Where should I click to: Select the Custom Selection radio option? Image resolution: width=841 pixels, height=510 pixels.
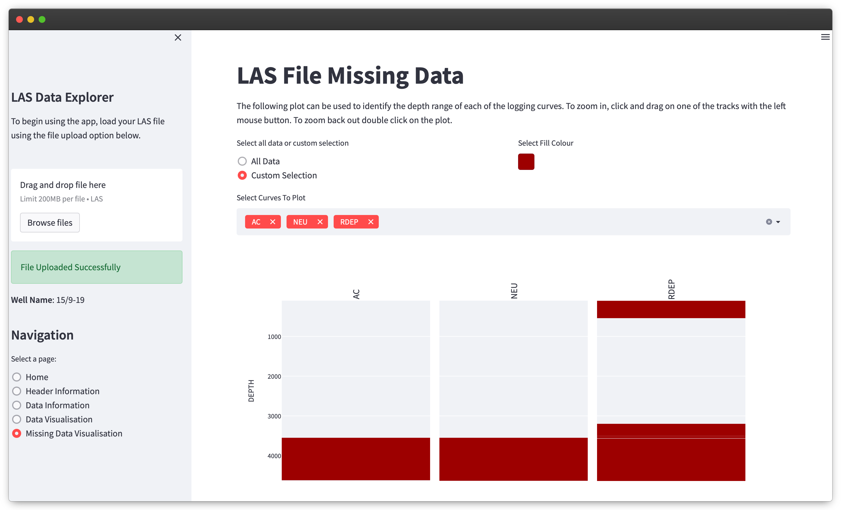coord(242,176)
